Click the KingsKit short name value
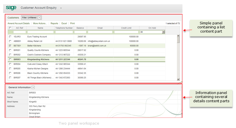 click(33, 102)
